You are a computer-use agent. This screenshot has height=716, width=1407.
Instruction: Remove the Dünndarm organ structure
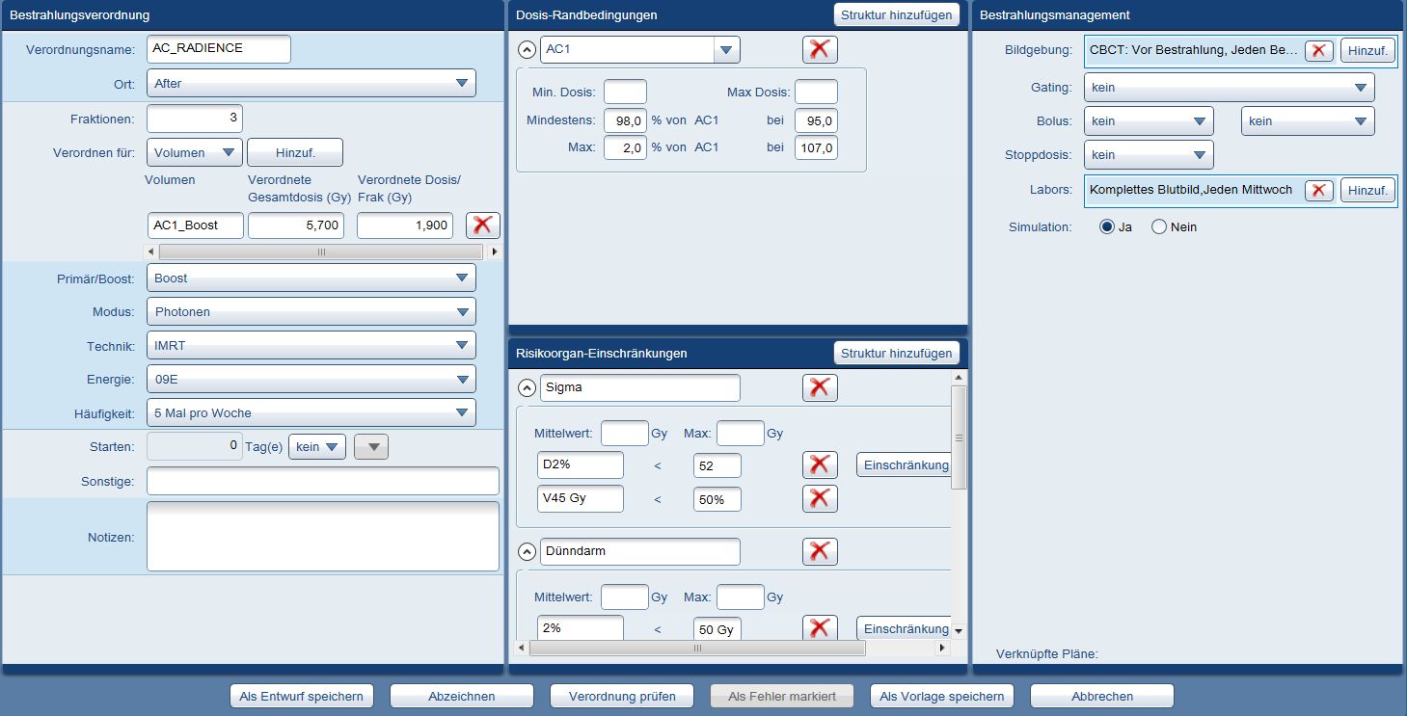point(820,551)
